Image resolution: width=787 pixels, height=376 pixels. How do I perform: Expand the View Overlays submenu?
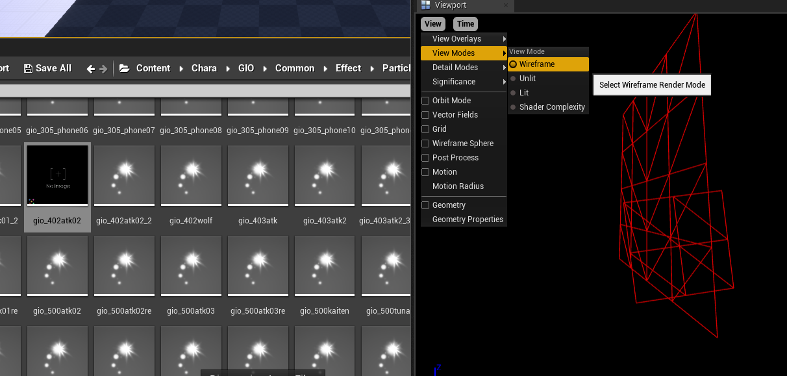pos(464,39)
